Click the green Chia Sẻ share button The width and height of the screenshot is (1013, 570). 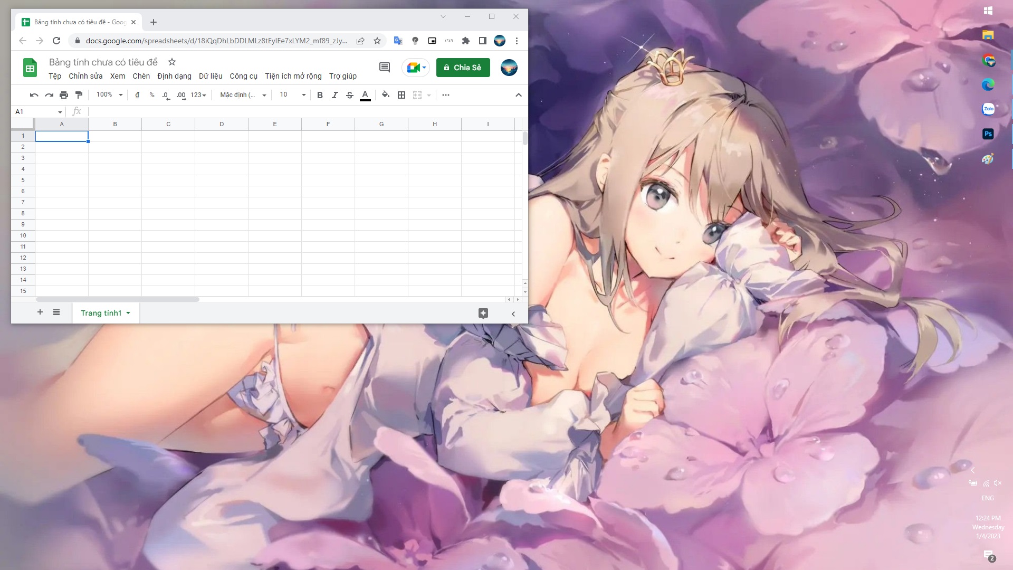[x=463, y=68]
